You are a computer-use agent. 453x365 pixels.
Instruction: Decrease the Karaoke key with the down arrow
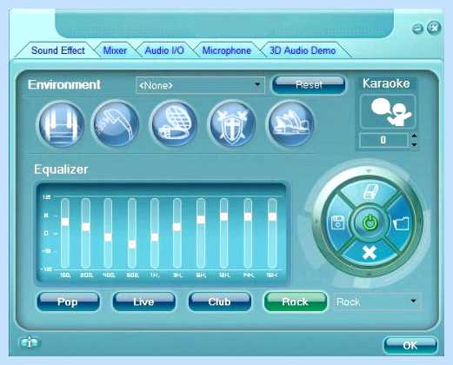click(415, 144)
